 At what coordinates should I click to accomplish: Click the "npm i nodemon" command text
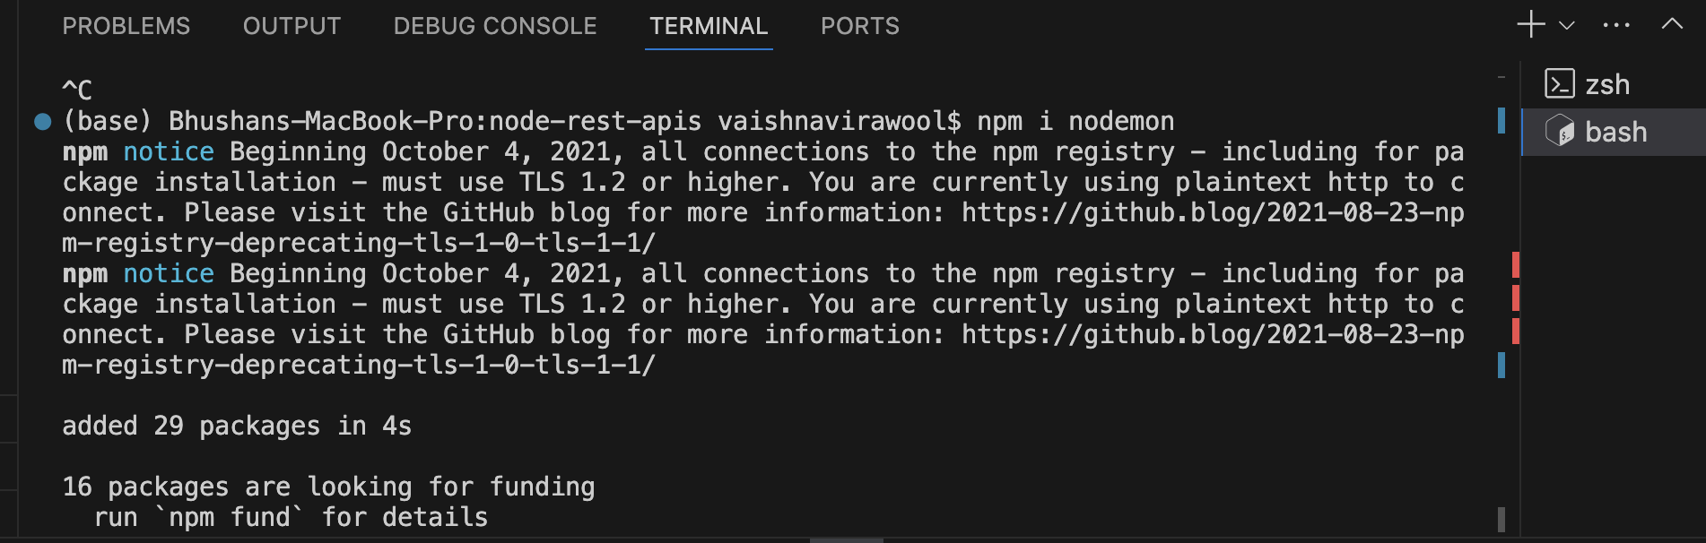pyautogui.click(x=1075, y=121)
